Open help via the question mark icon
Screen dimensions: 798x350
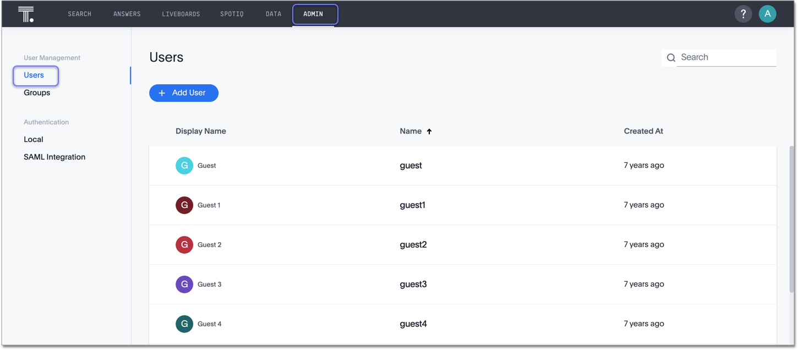click(743, 14)
